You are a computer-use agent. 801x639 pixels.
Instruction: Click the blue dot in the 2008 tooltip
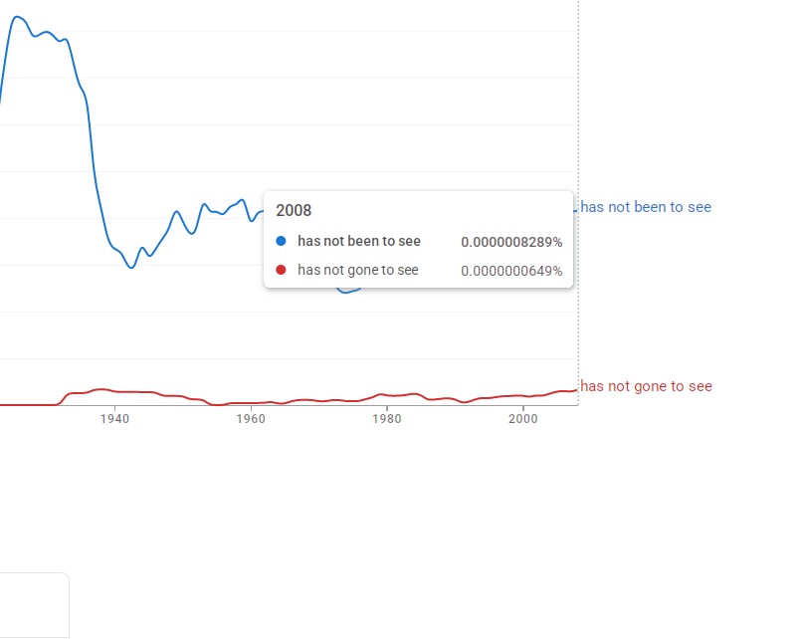pyautogui.click(x=281, y=241)
